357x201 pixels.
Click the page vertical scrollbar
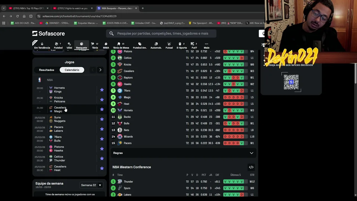355,73
